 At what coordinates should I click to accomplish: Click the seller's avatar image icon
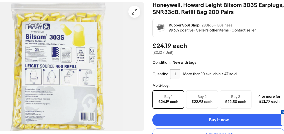[160, 28]
